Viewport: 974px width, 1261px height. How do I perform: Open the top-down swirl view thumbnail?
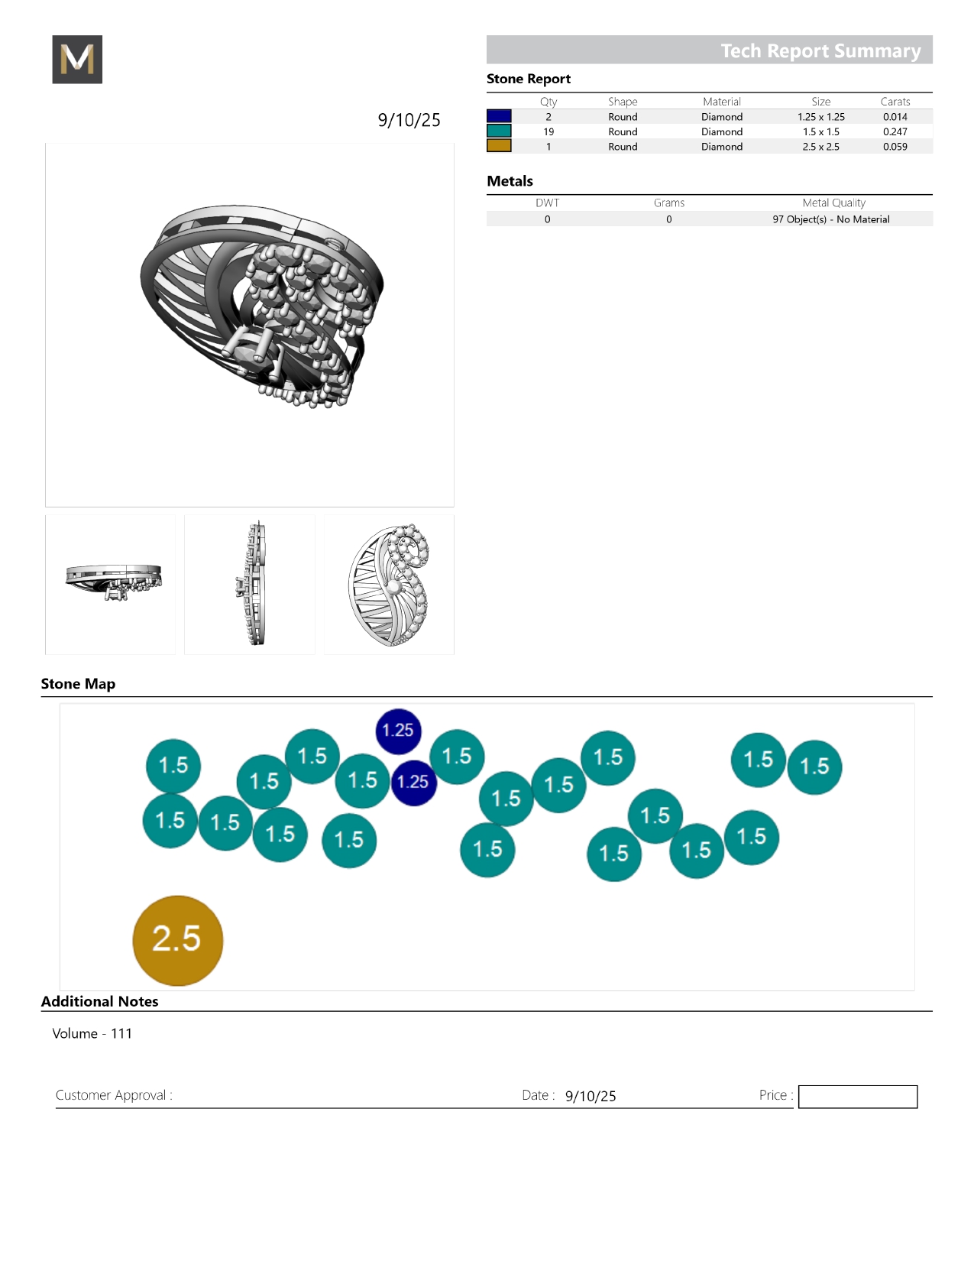(389, 585)
